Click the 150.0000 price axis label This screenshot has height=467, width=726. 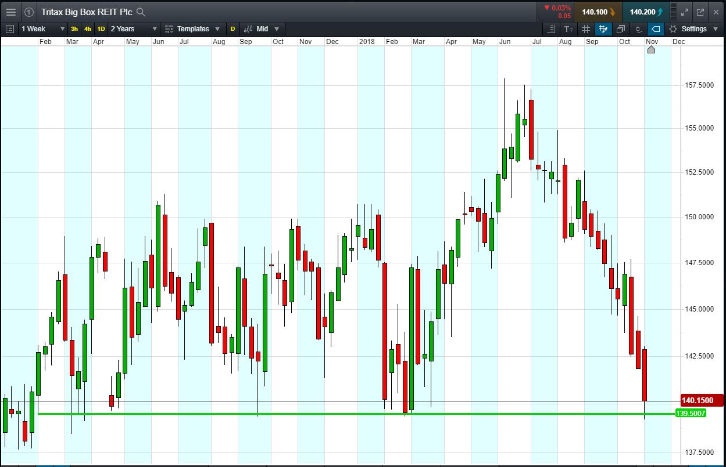(x=700, y=217)
